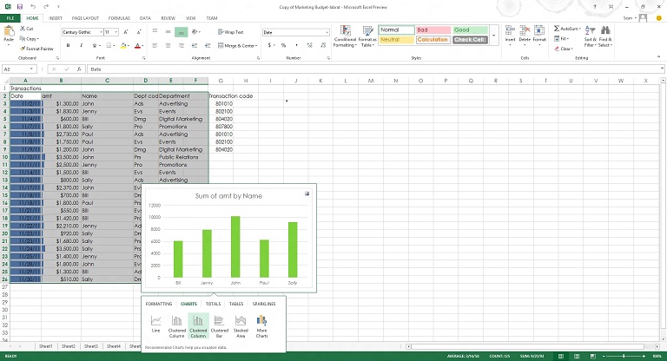Click the Save icon in the quick access toolbar
Screen dimensions: 667x361
click(20, 7)
